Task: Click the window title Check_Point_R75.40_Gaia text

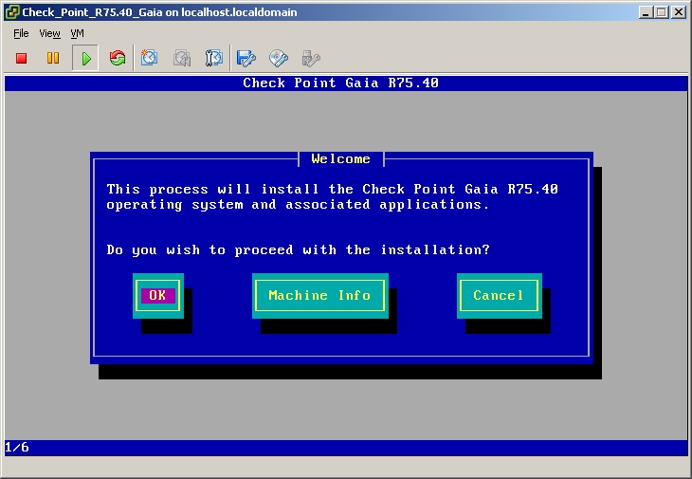Action: click(x=159, y=12)
